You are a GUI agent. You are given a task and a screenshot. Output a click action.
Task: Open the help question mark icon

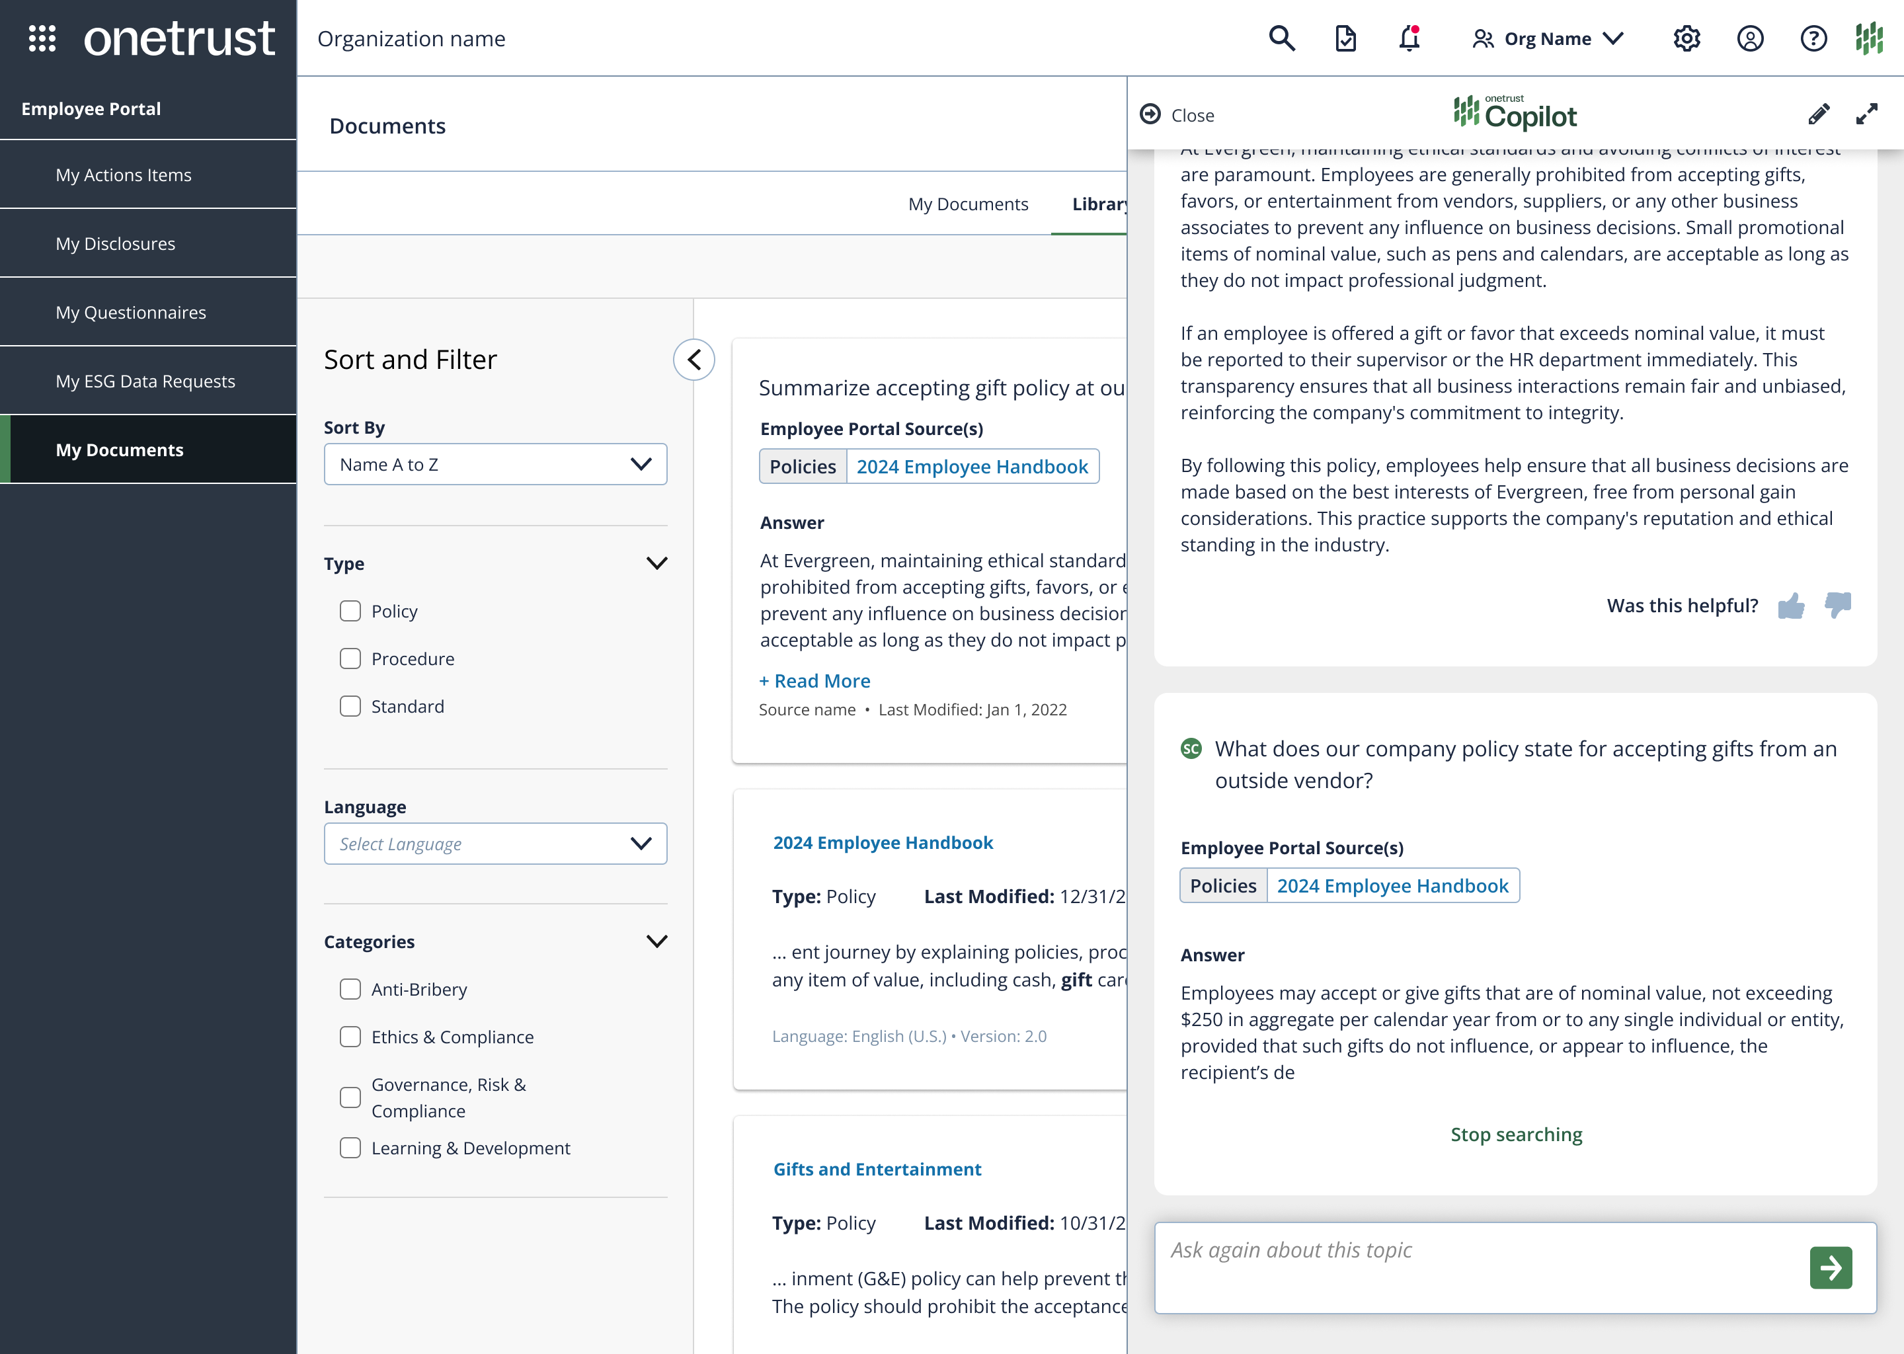click(1813, 38)
